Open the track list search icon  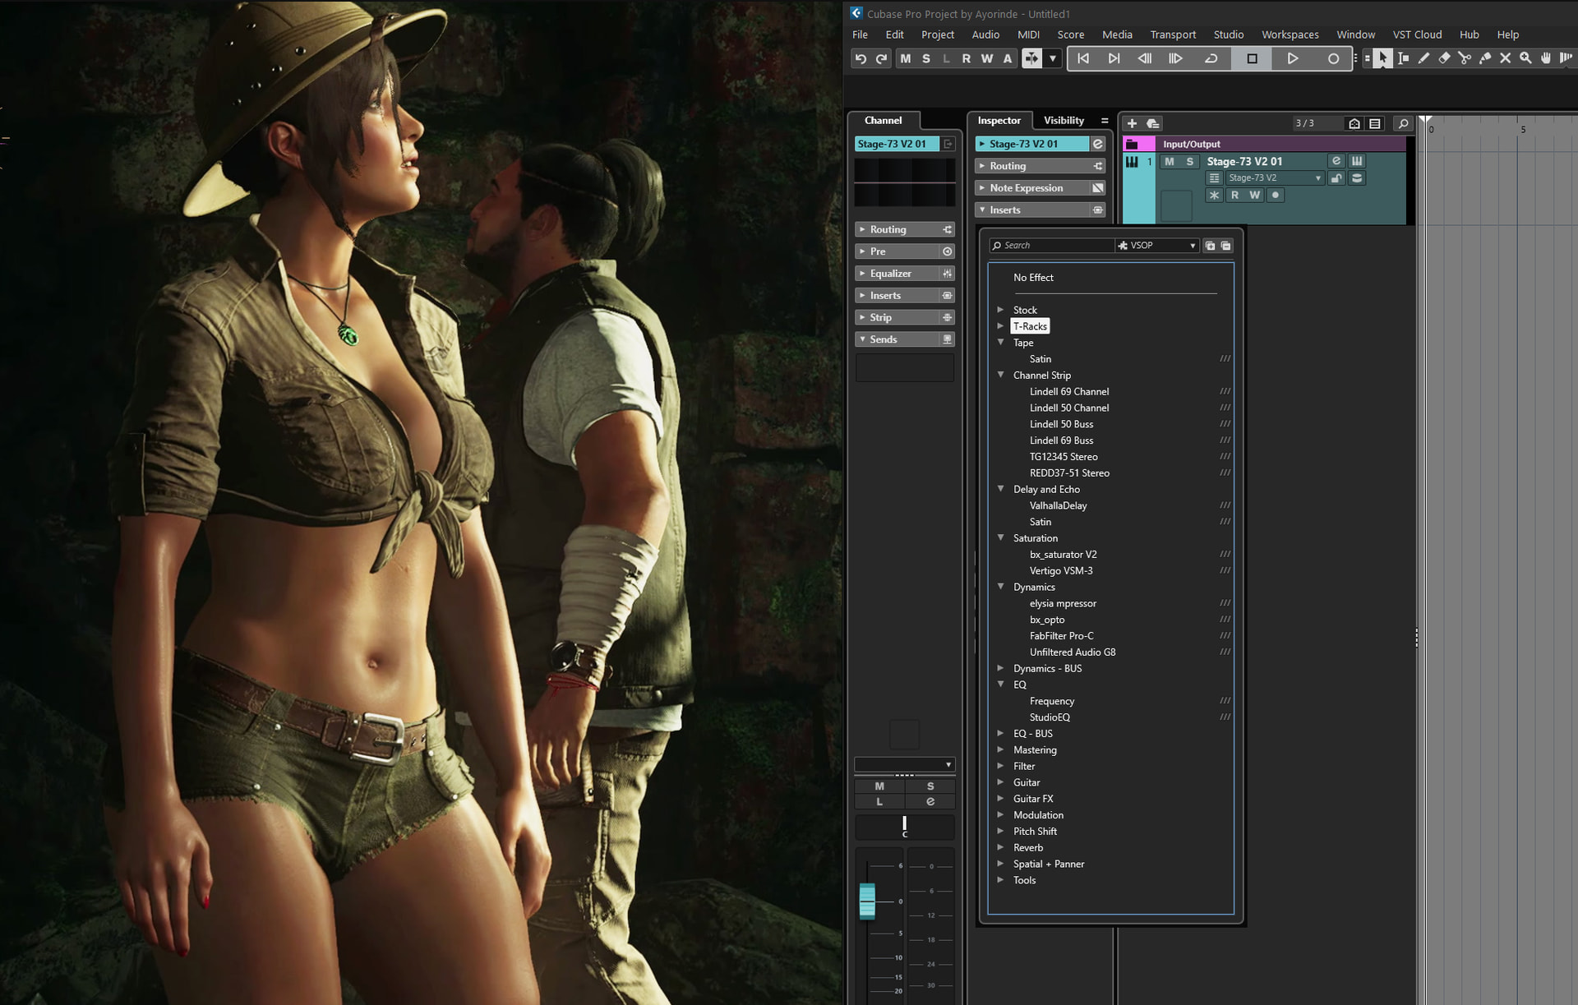[x=1403, y=123]
